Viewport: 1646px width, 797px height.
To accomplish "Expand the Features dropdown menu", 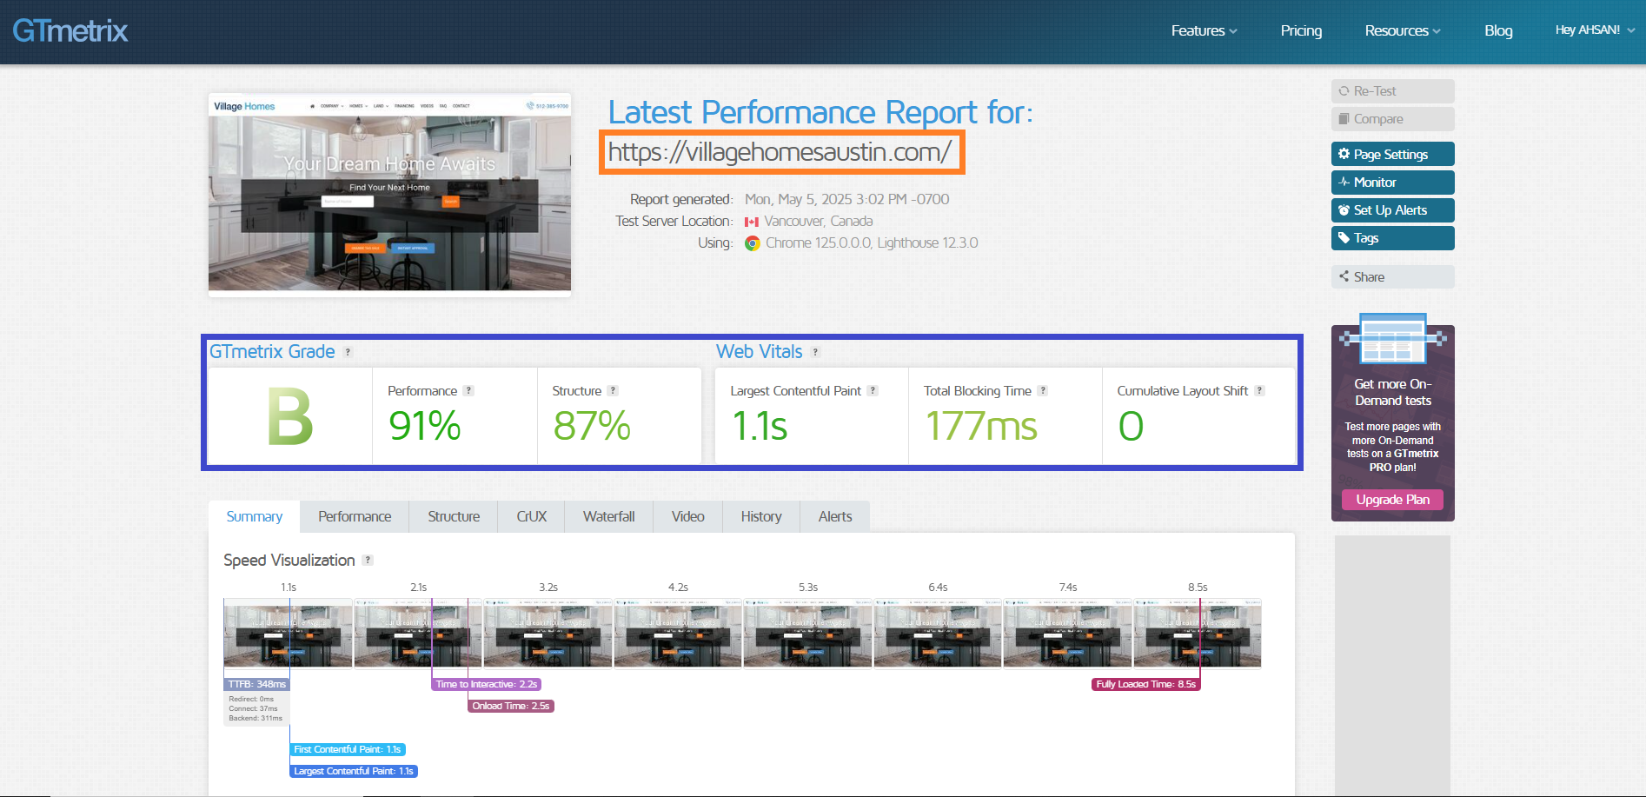I will coord(1204,30).
